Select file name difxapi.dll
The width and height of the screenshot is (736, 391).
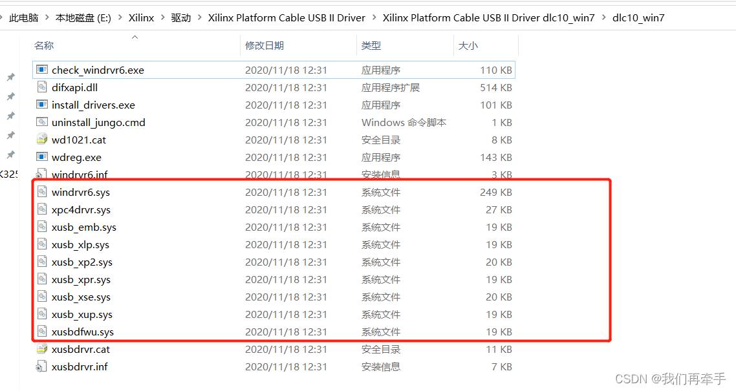pyautogui.click(x=74, y=88)
